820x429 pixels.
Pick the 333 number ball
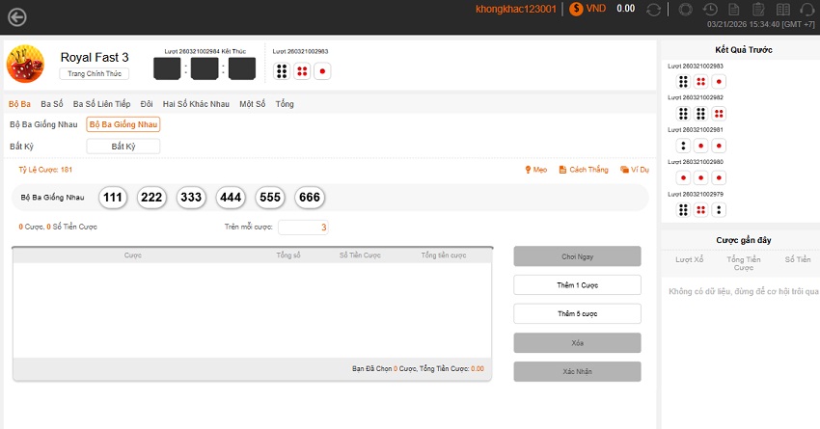coord(191,198)
